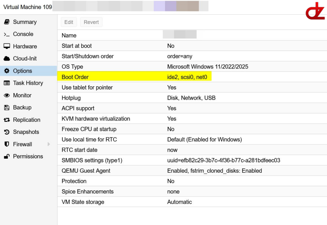The height and width of the screenshot is (225, 327).
Task: Expand the Firewall submenu arrow
Action: 49,144
